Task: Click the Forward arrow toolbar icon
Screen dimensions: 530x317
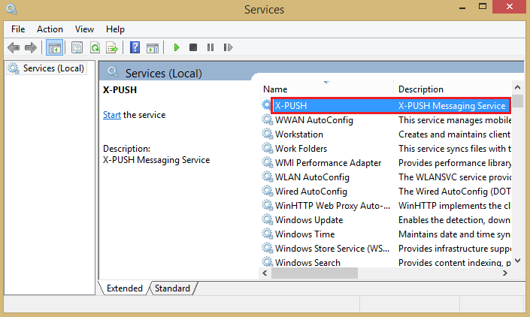Action: click(31, 47)
